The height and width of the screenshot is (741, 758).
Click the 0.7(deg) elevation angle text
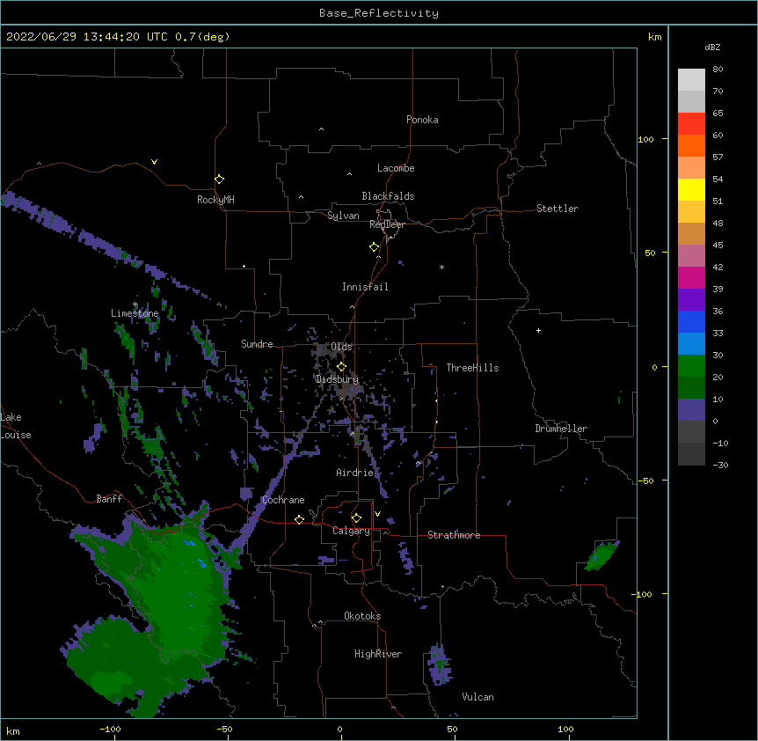click(x=202, y=37)
